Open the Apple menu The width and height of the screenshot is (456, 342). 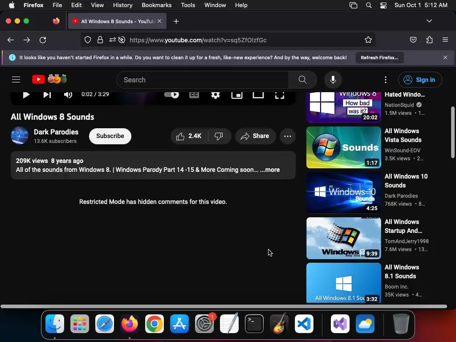12,5
